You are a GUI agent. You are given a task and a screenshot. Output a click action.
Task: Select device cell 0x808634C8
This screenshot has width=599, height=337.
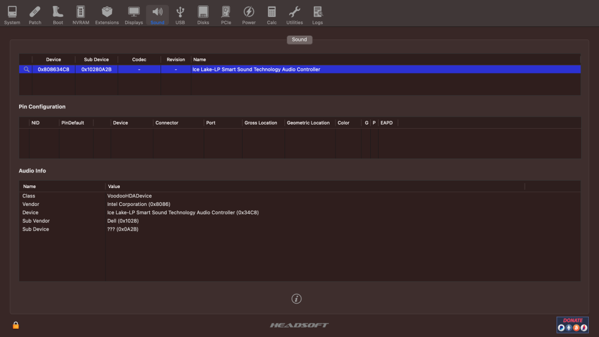click(53, 69)
